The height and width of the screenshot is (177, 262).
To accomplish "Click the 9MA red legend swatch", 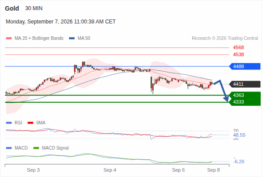I will (x=30, y=123).
